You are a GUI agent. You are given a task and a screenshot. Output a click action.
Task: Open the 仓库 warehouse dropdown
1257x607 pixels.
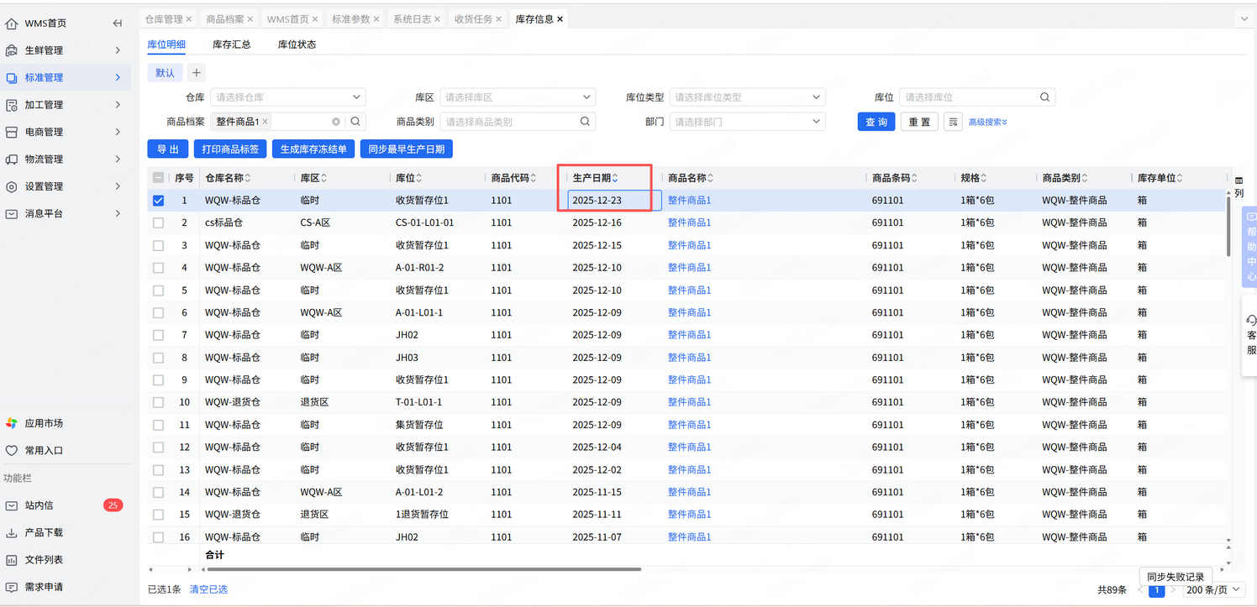click(x=287, y=97)
